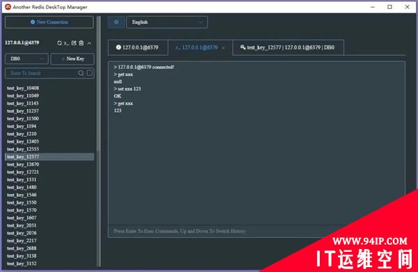418x272 pixels.
Task: Toggle the exact search checkbox
Action: click(x=90, y=73)
